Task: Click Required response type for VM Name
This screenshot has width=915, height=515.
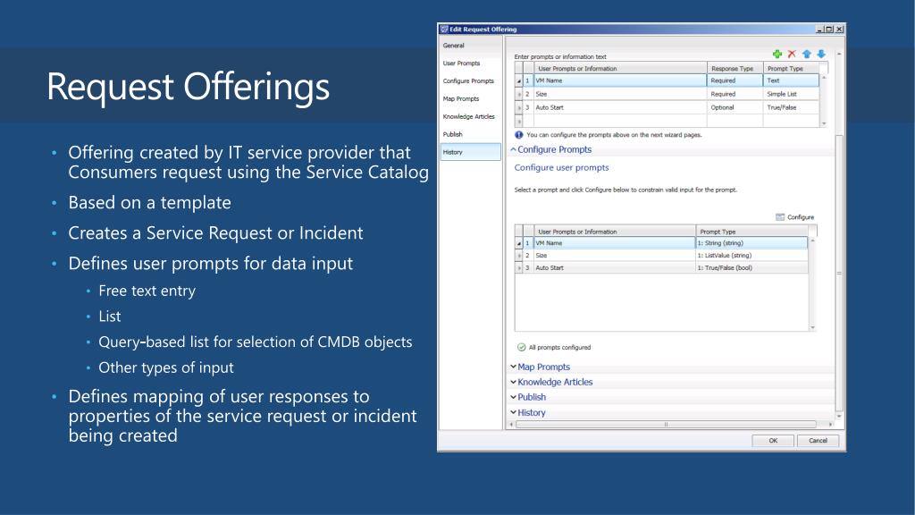Action: 735,80
